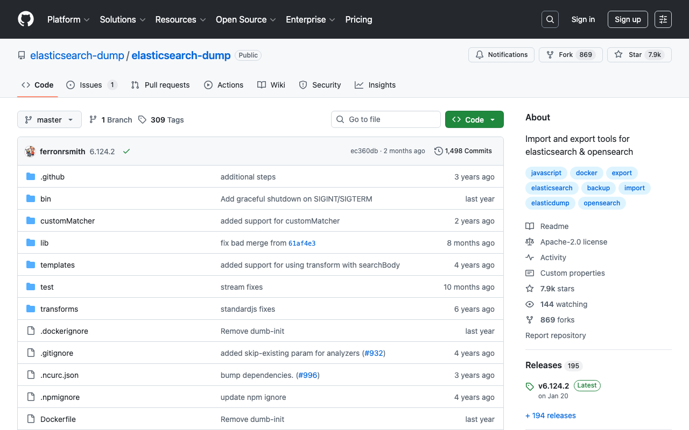689x430 pixels.
Task: Open the search magnifier icon
Action: tap(550, 19)
